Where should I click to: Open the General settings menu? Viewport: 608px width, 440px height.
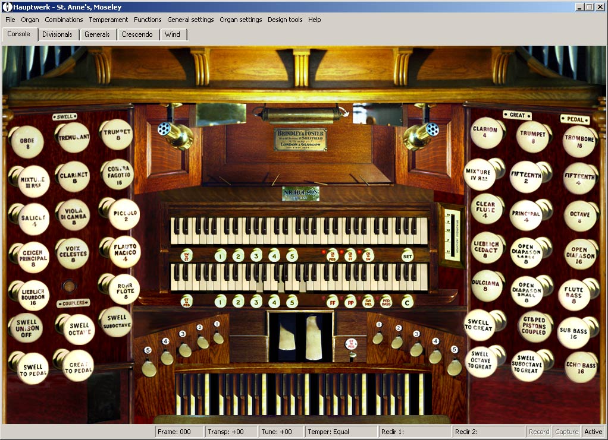(190, 20)
